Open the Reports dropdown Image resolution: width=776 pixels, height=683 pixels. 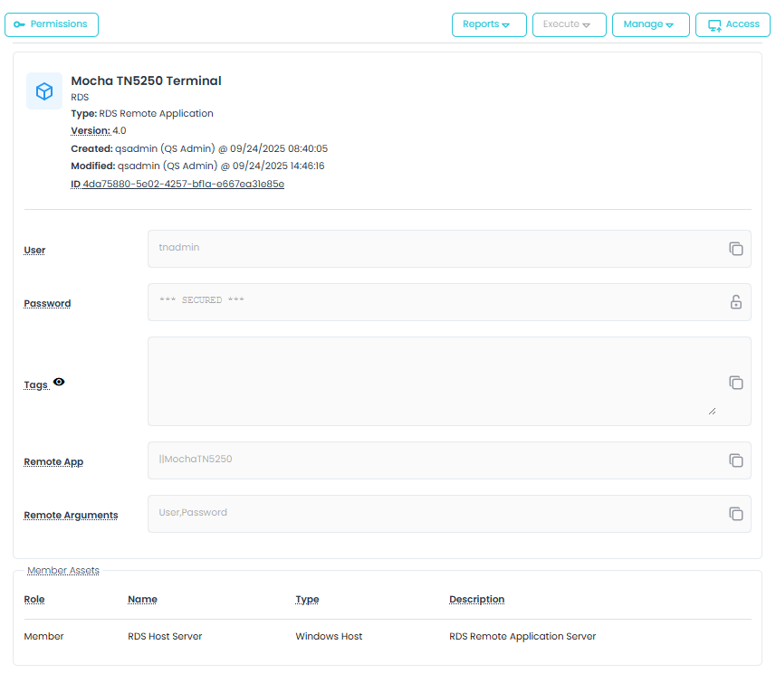point(488,24)
